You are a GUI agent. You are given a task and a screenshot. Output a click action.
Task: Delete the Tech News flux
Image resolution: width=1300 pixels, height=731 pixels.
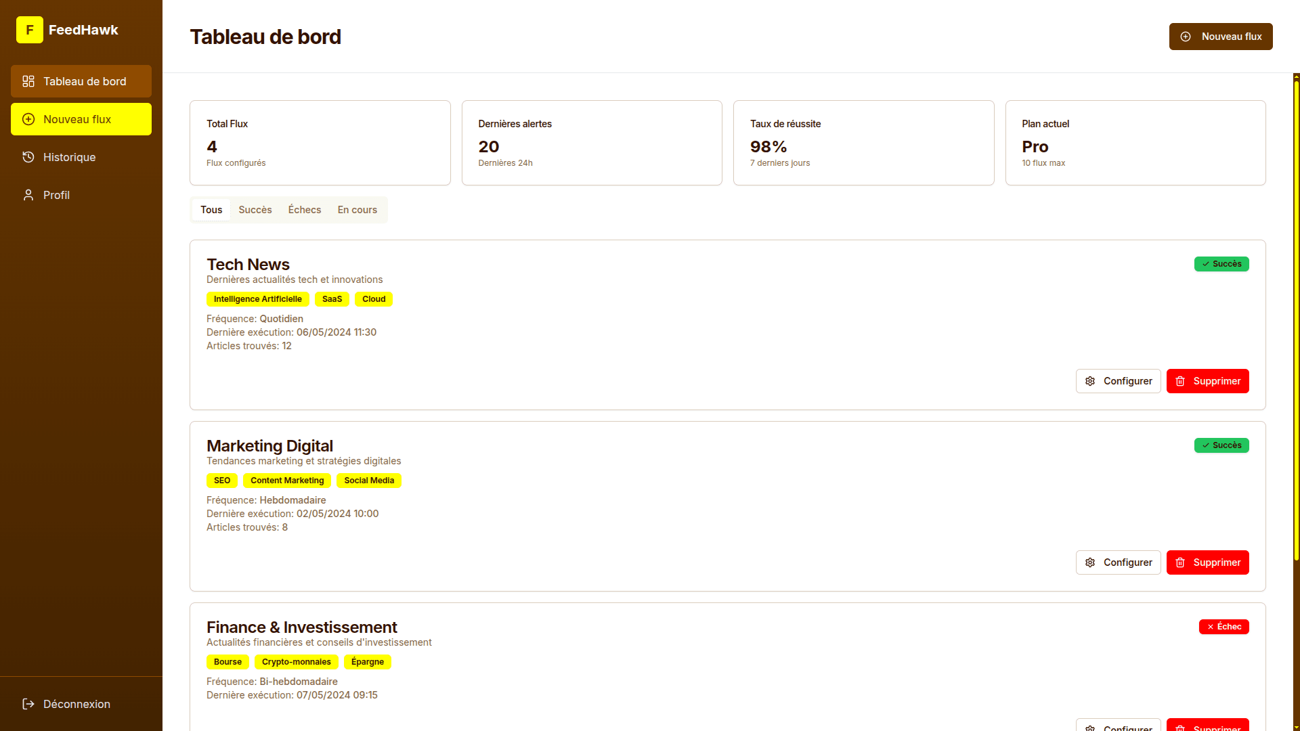point(1208,381)
